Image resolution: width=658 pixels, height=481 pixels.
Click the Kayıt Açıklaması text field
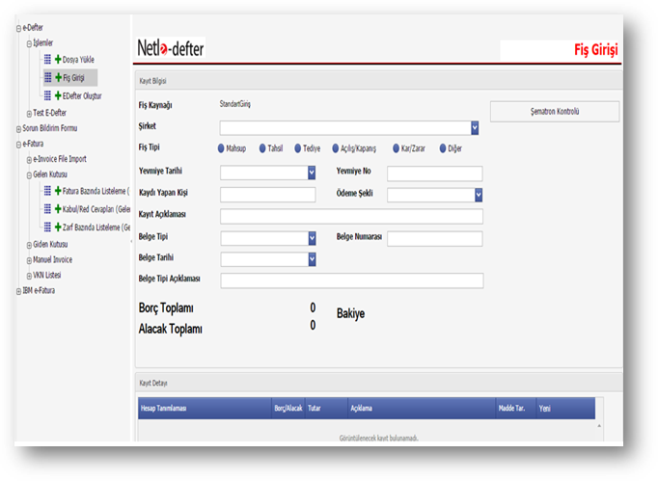point(351,216)
